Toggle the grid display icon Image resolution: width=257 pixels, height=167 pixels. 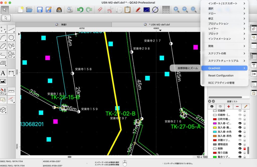[166, 10]
